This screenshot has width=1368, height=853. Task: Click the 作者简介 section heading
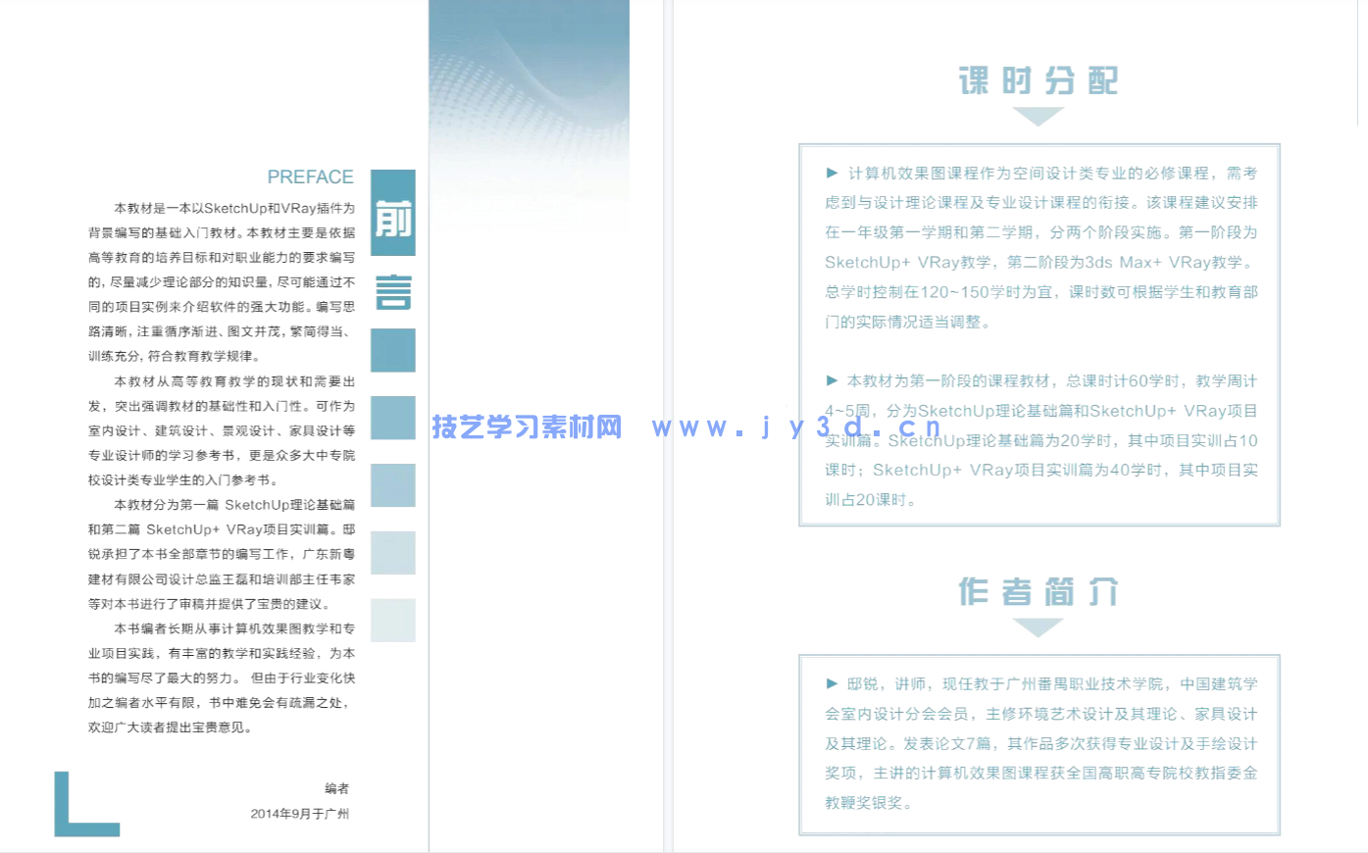[1039, 591]
